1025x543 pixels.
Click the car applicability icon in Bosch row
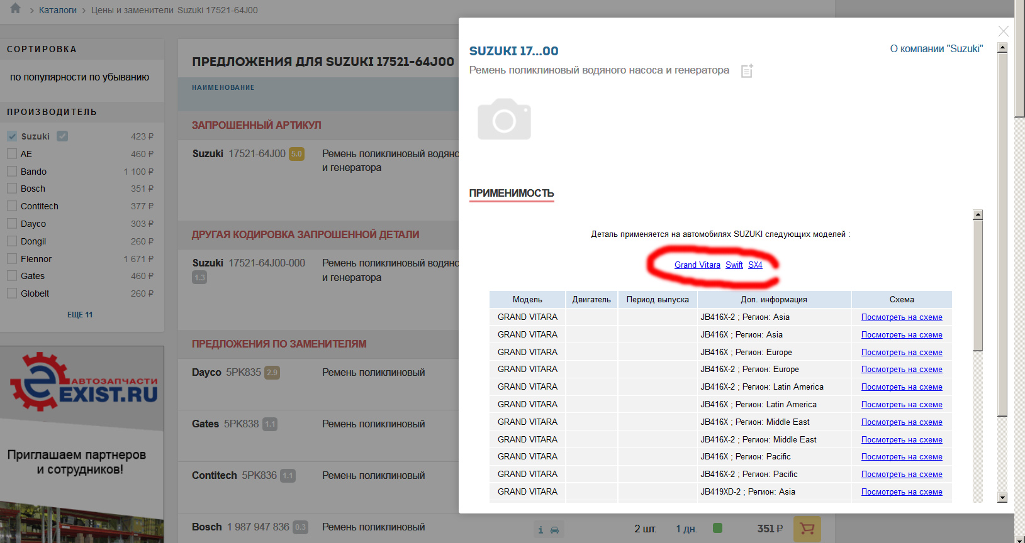coord(555,530)
